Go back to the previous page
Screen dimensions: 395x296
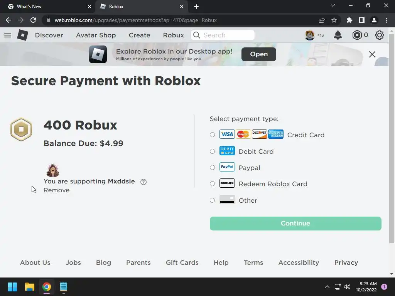coord(8,20)
